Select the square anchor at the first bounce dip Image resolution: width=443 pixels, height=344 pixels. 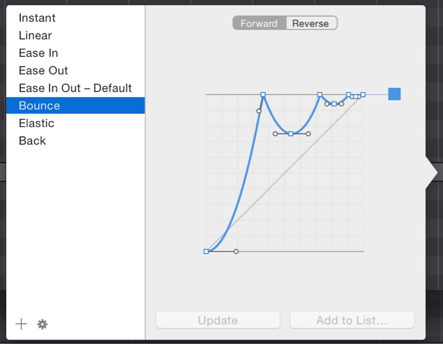(x=291, y=134)
